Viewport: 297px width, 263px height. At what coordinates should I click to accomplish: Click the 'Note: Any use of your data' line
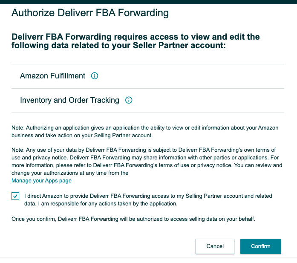(x=144, y=150)
